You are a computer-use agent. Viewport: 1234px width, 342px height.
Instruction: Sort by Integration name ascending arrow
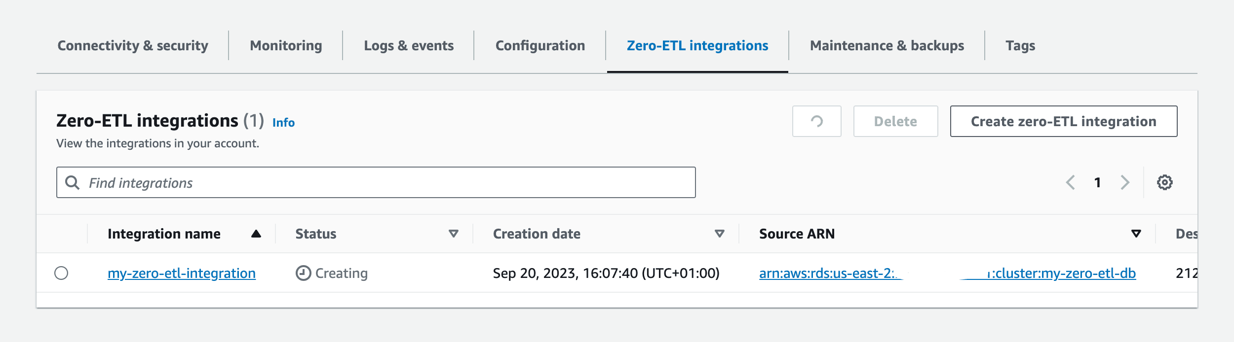[256, 234]
